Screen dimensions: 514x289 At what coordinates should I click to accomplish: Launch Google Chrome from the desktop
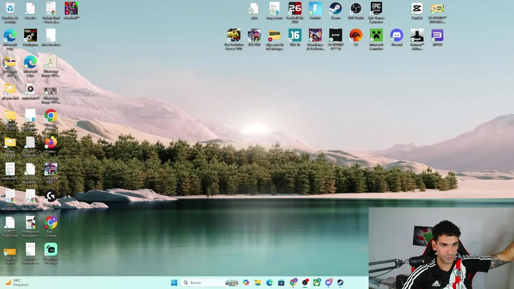[51, 120]
